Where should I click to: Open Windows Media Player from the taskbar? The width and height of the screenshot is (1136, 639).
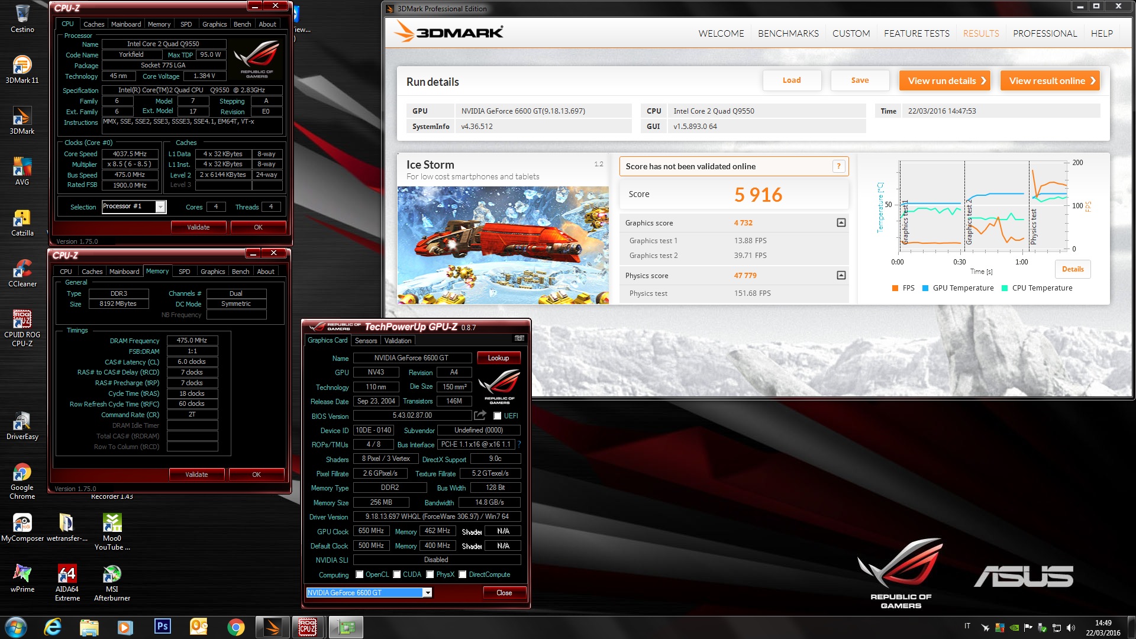click(x=125, y=627)
